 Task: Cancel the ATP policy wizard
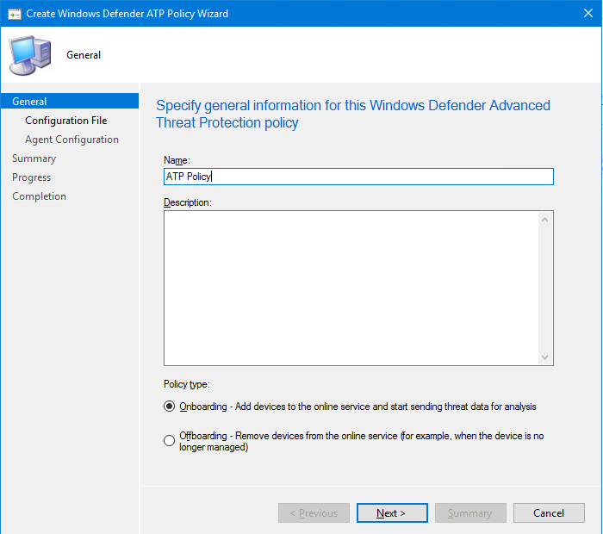click(549, 513)
